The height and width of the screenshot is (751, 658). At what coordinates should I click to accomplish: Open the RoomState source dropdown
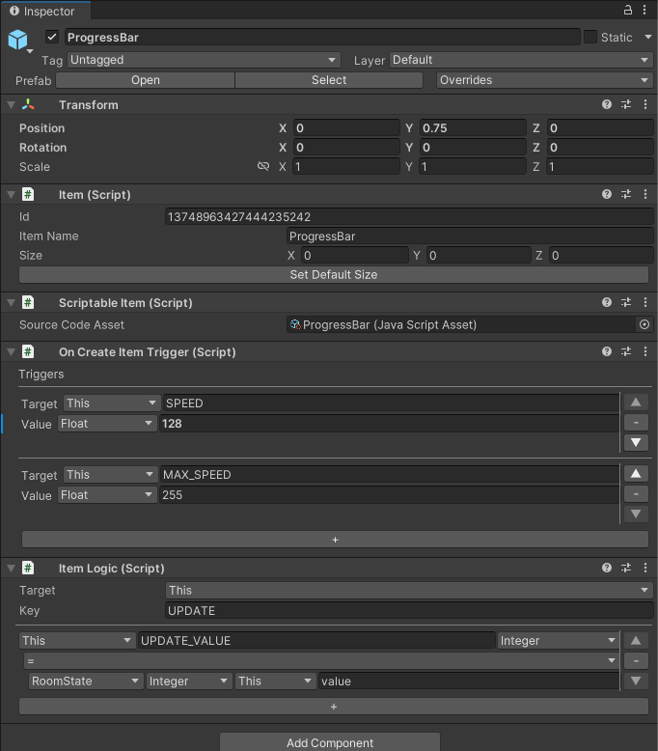(x=86, y=681)
